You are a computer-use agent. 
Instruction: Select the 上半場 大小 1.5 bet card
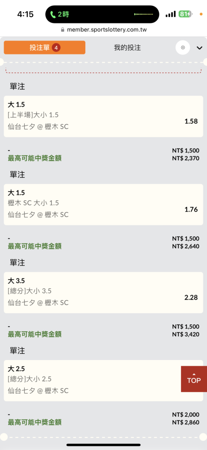point(103,117)
